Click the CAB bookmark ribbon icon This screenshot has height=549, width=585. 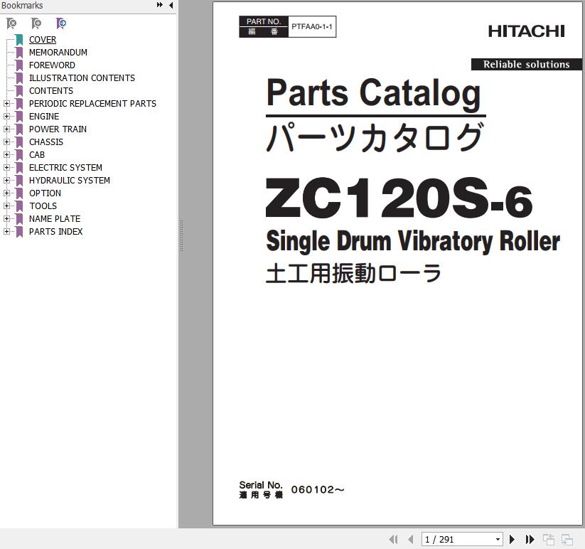(19, 155)
